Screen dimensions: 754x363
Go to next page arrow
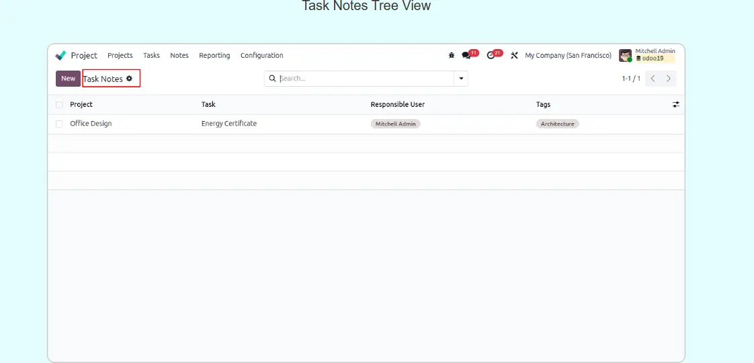669,79
